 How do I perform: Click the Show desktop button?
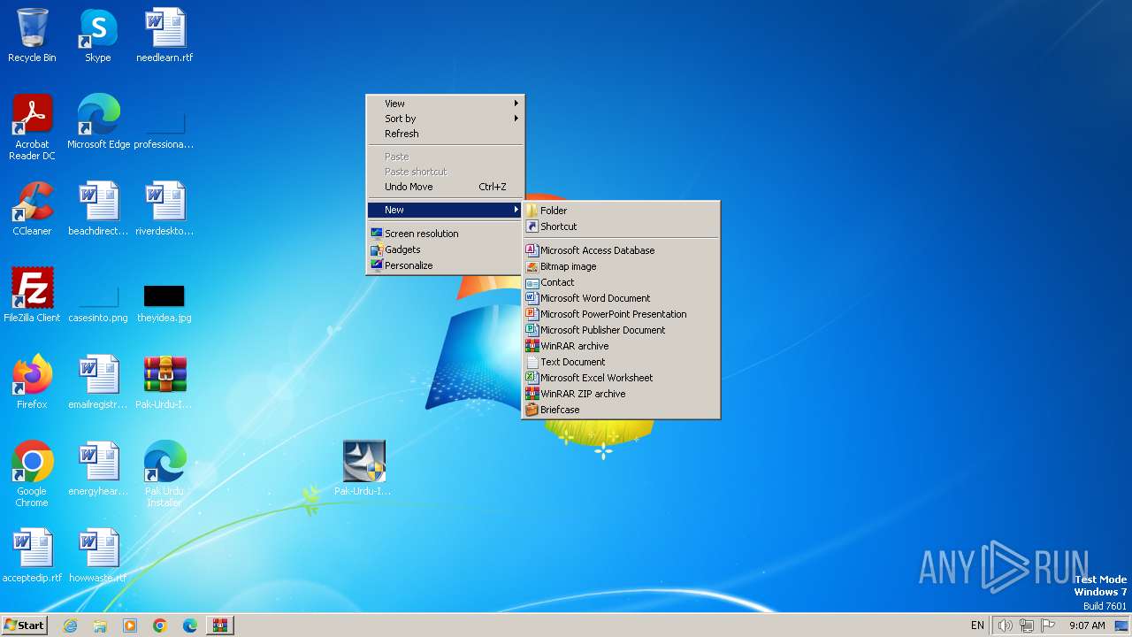[x=1122, y=625]
